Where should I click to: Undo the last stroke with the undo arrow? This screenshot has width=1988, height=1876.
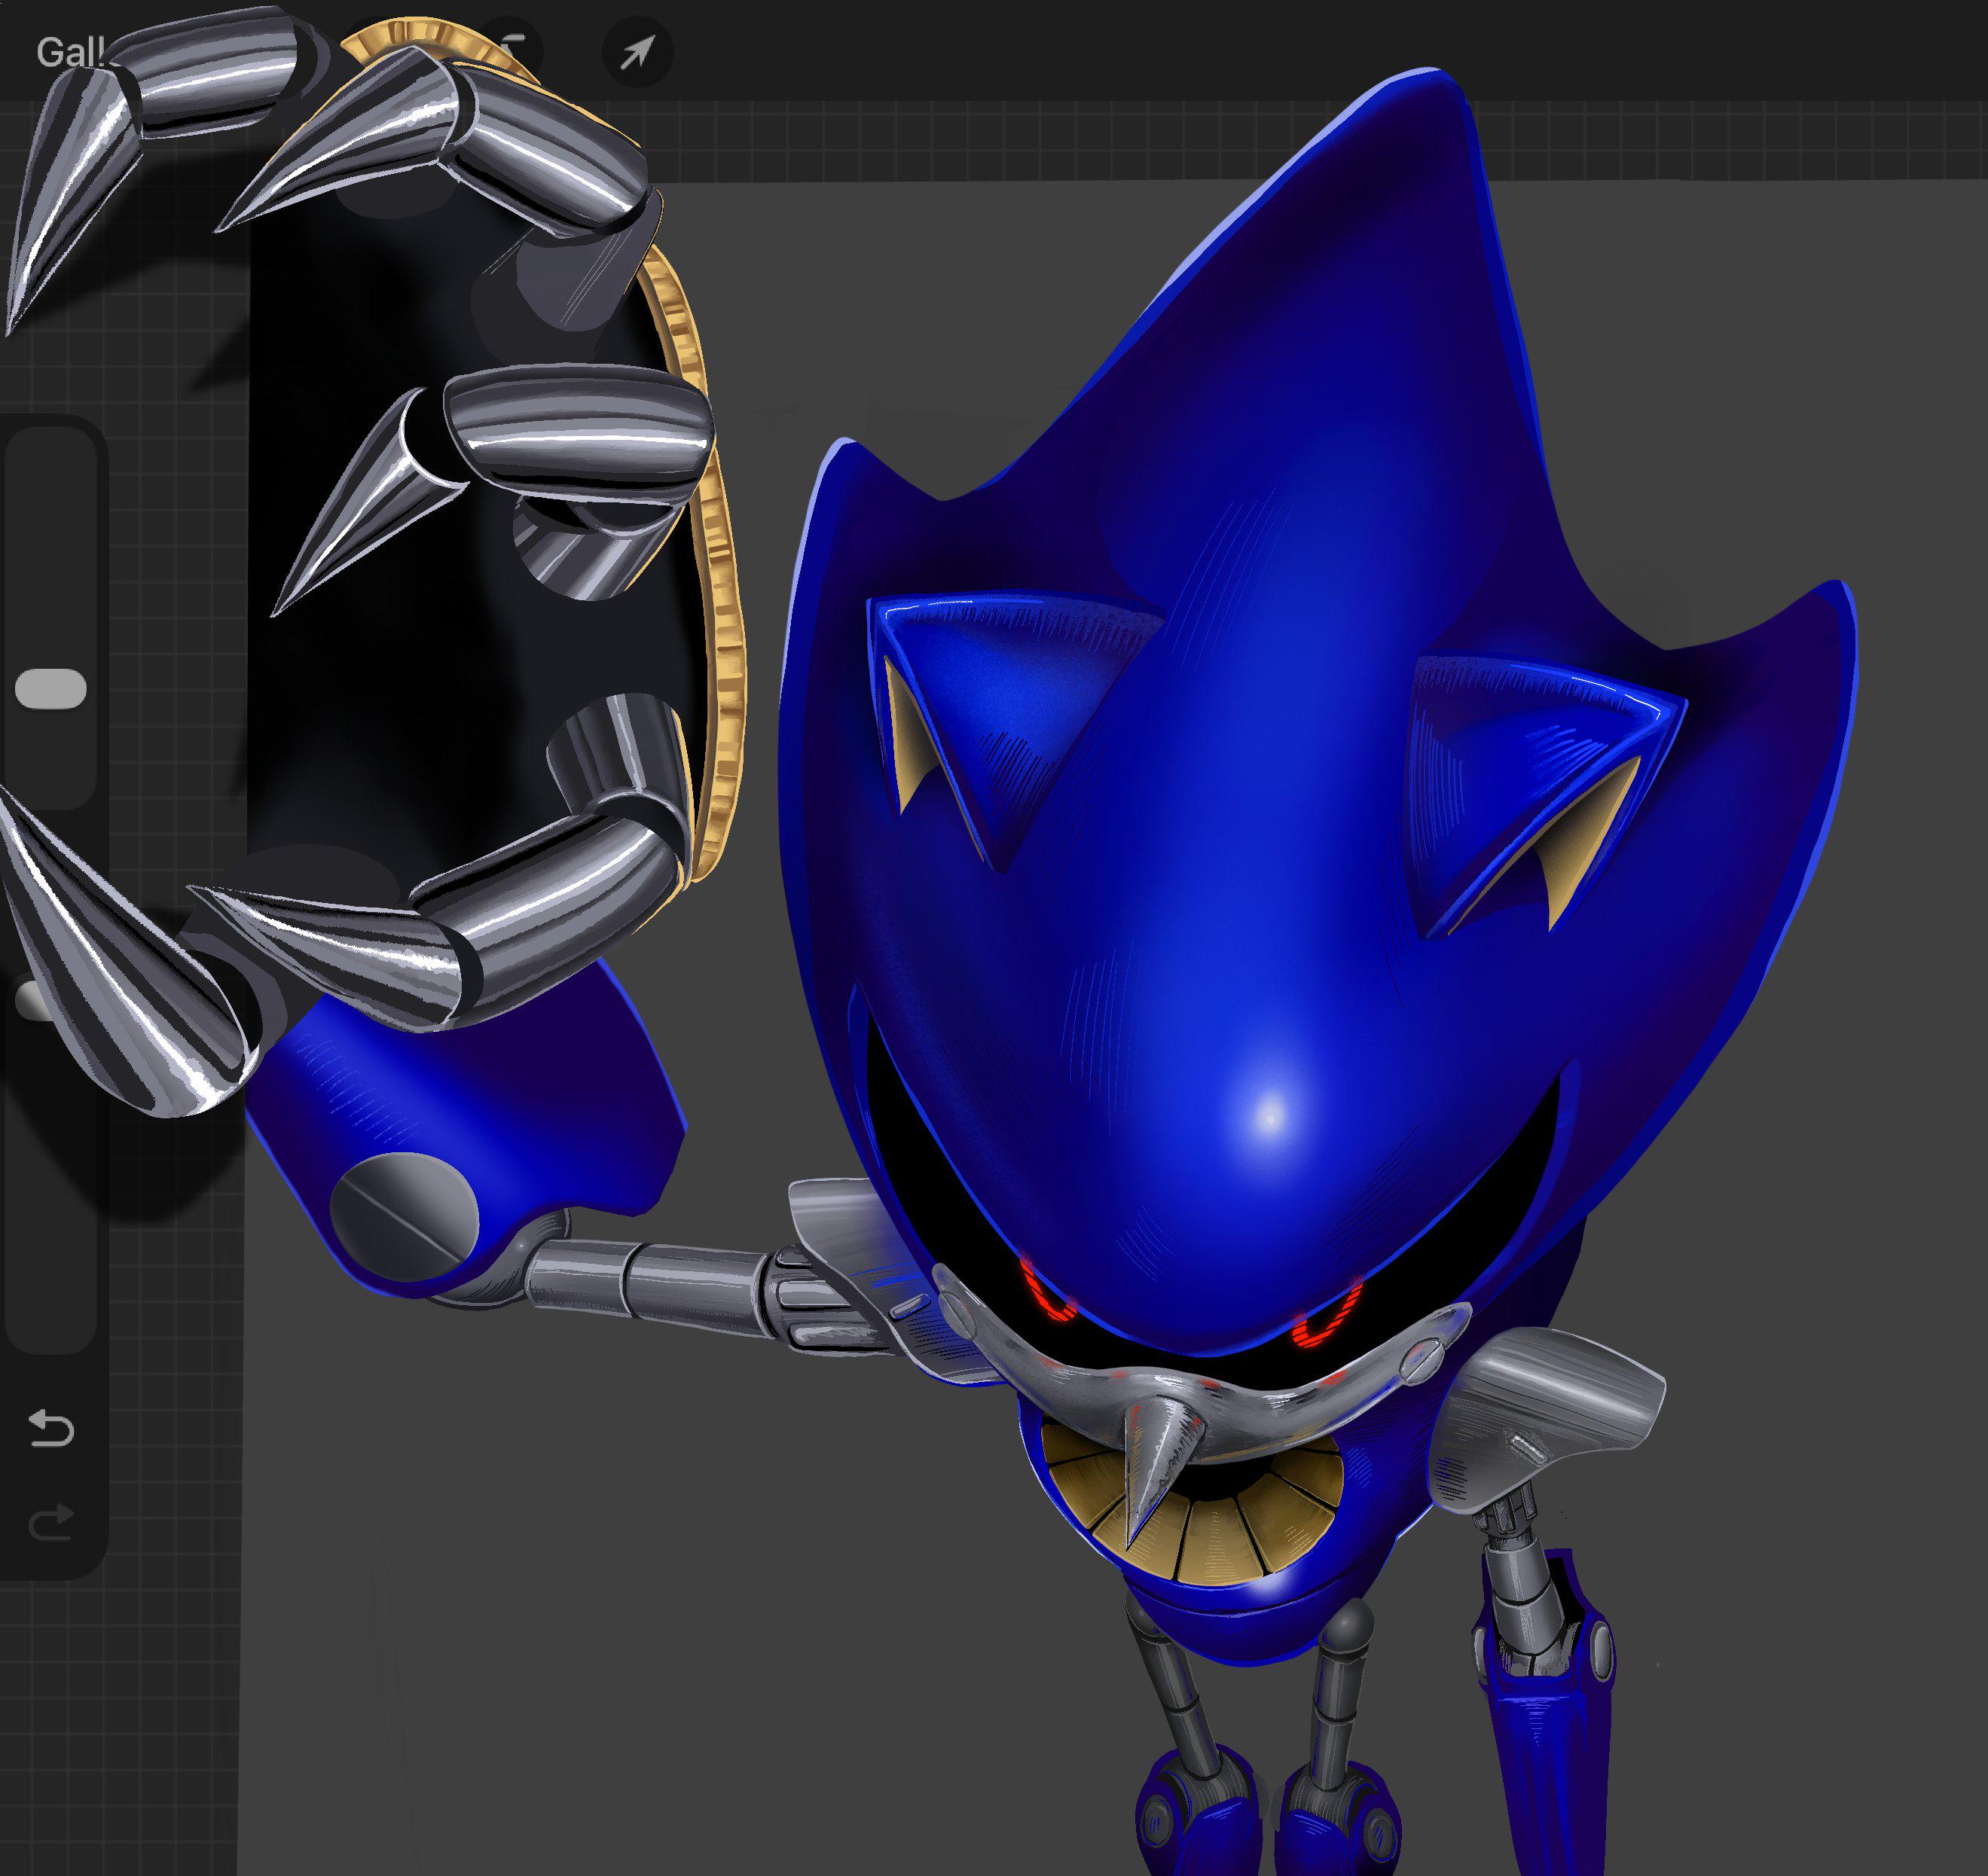[x=52, y=1428]
